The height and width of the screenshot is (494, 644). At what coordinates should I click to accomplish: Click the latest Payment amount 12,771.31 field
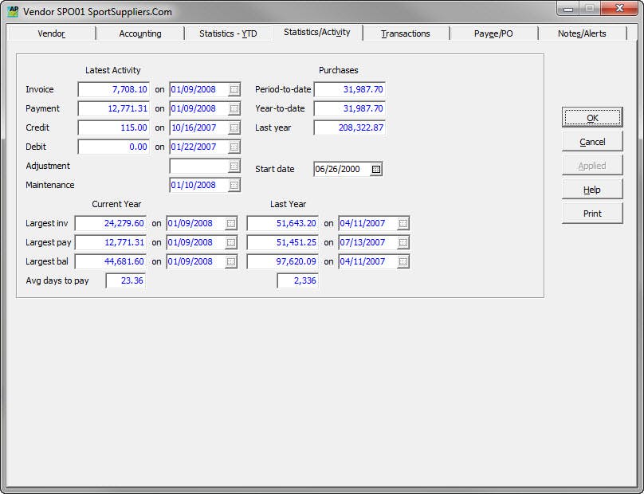point(113,109)
